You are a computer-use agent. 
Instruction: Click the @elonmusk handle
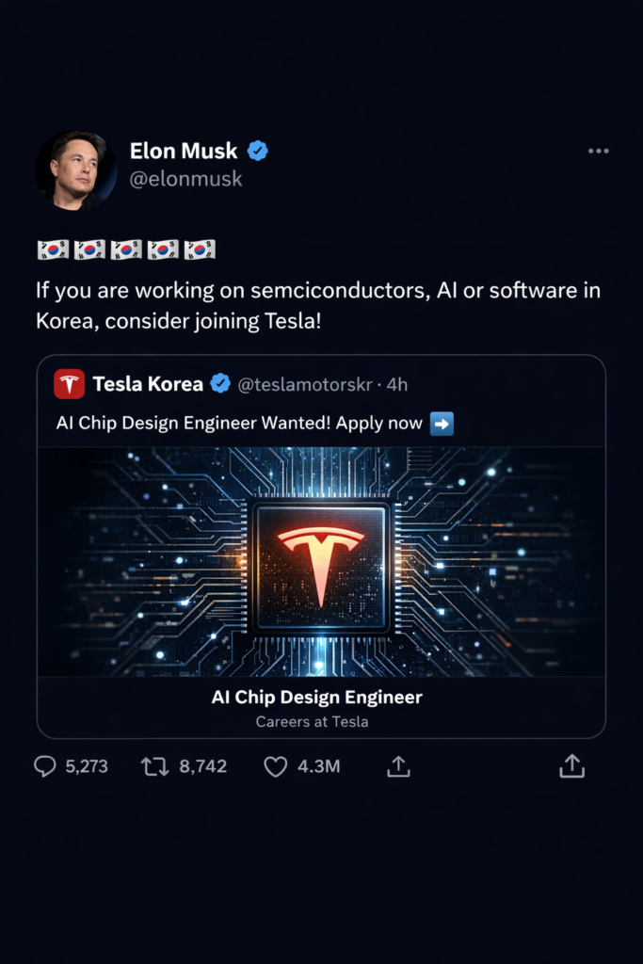click(185, 179)
